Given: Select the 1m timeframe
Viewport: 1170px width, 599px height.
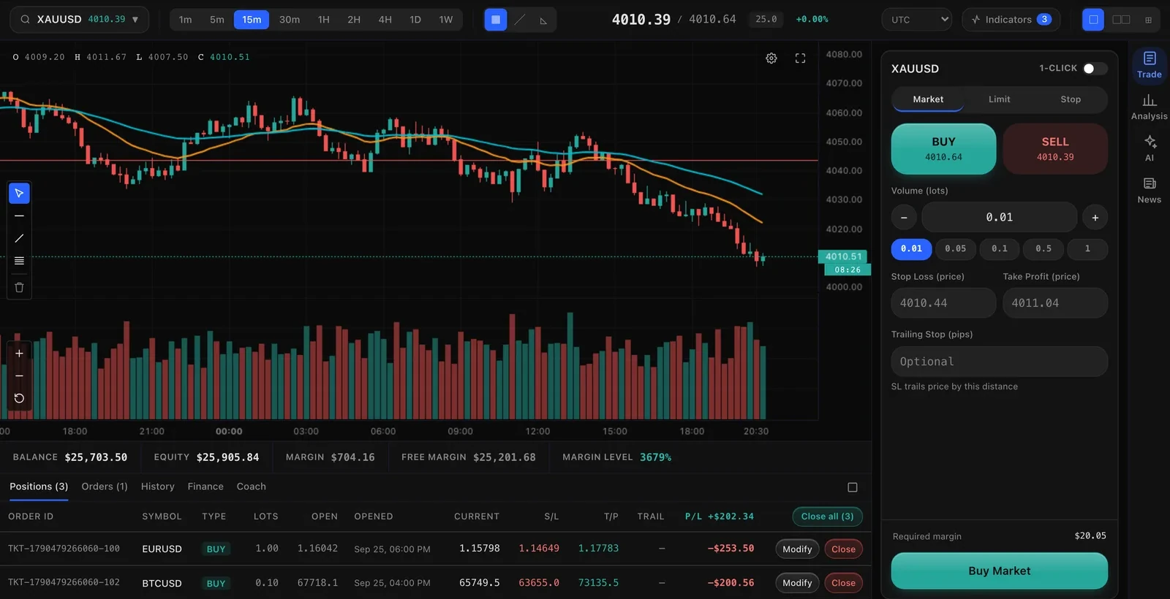Looking at the screenshot, I should pyautogui.click(x=186, y=20).
